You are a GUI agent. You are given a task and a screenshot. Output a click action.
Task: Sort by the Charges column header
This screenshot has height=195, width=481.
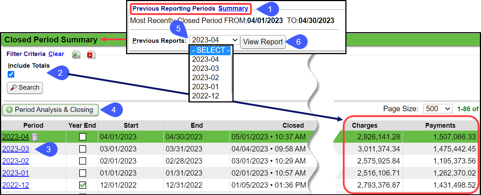click(364, 125)
